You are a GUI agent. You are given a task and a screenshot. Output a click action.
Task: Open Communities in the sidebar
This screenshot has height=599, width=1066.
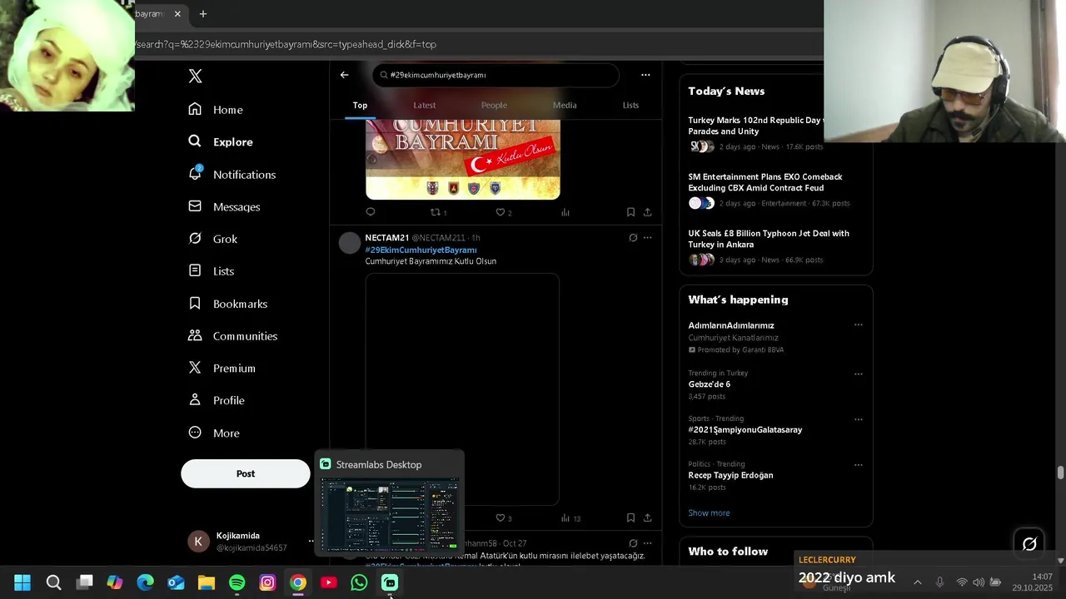(x=233, y=336)
